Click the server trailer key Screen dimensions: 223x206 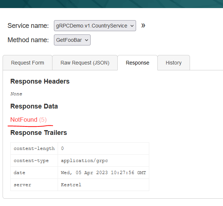(22, 185)
